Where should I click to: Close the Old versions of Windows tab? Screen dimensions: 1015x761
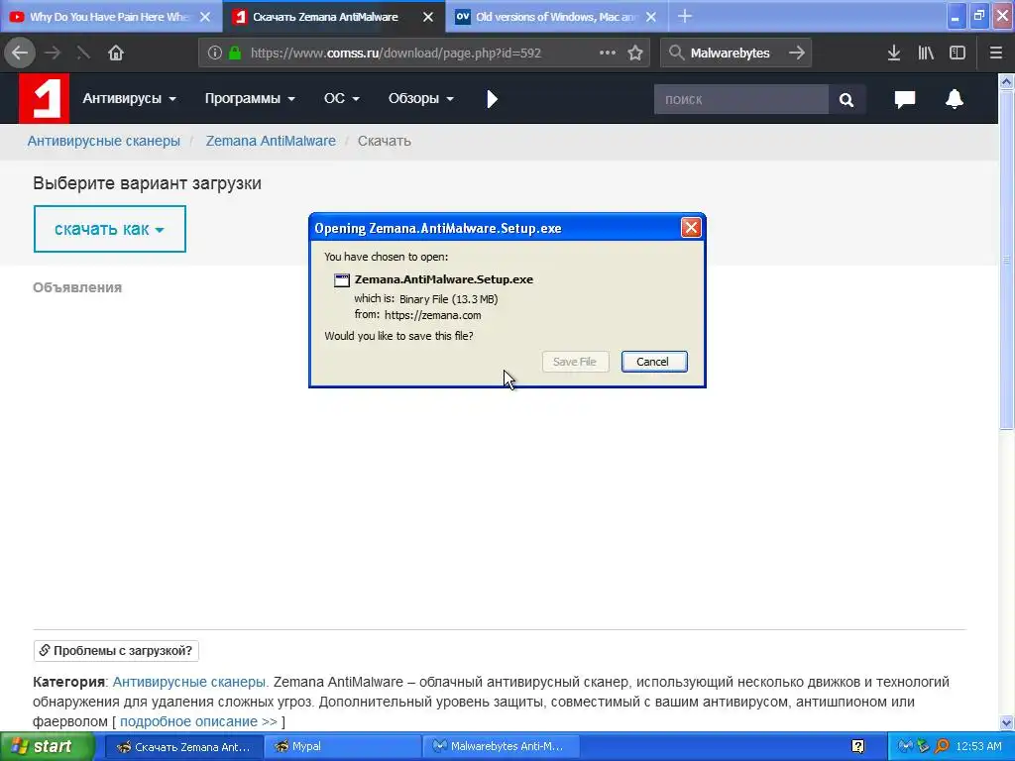651,17
